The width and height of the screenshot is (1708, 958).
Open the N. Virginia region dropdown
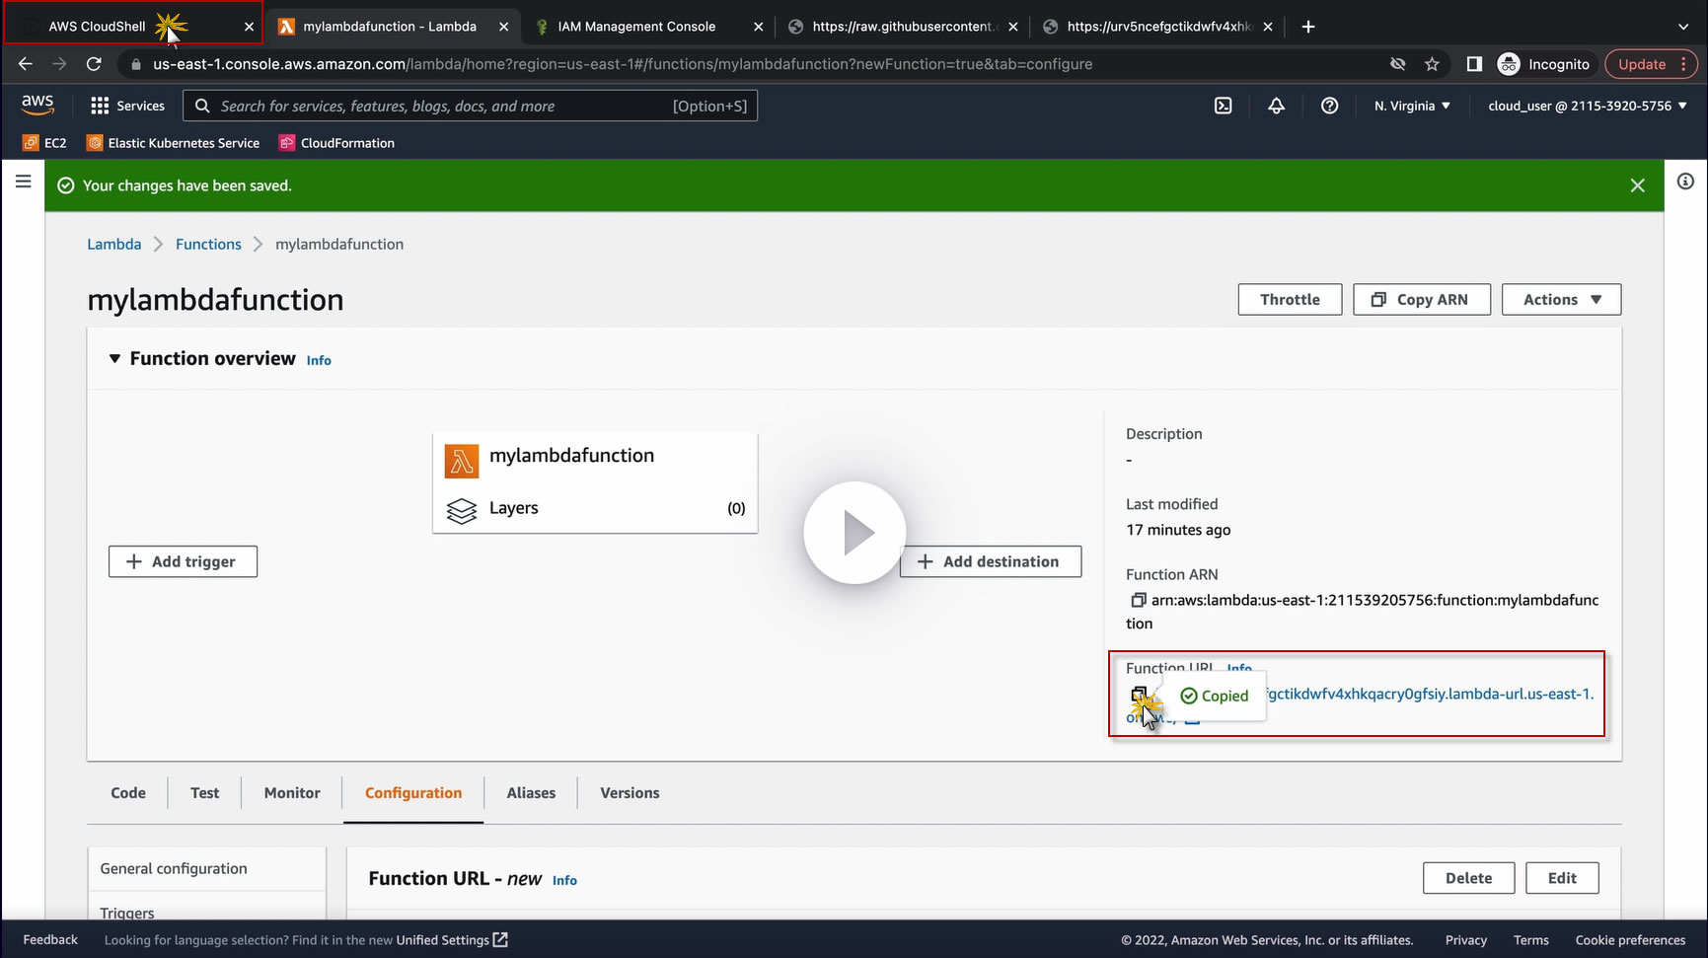point(1412,106)
